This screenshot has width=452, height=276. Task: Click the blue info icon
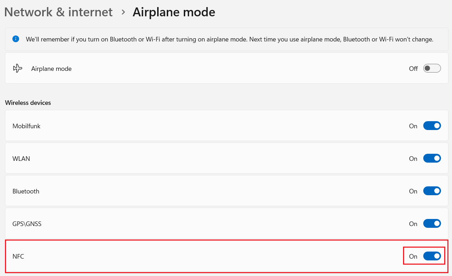coord(16,39)
